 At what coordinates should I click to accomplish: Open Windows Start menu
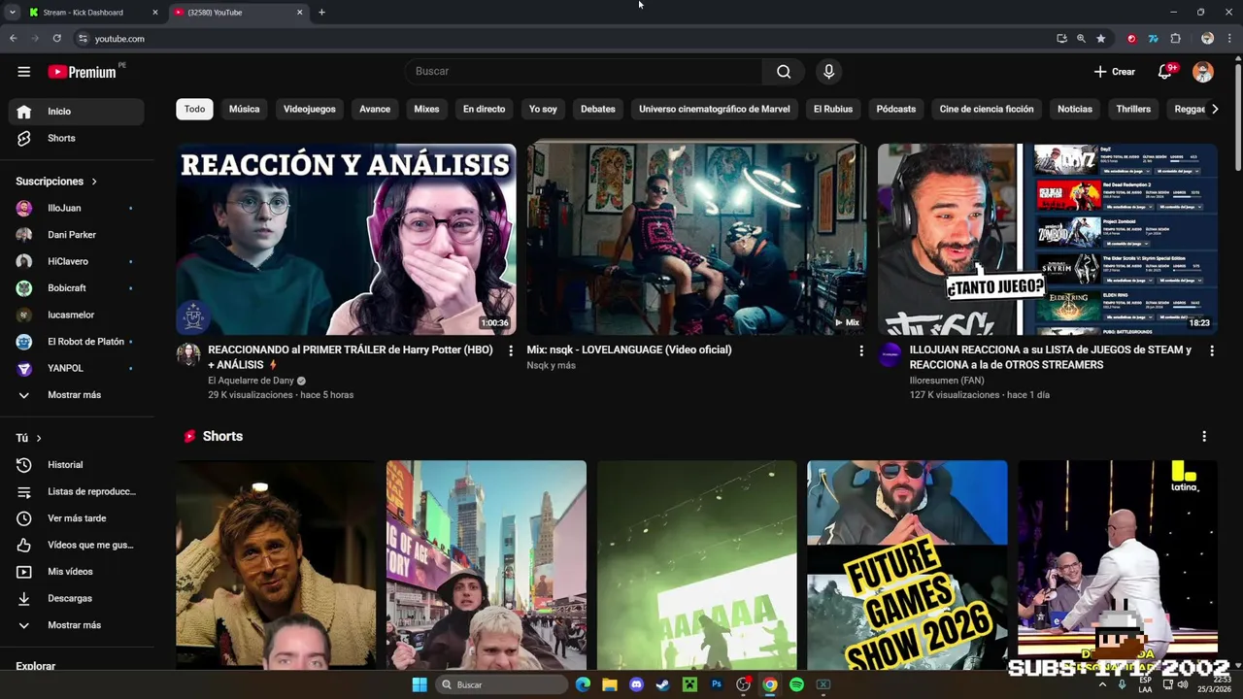(x=419, y=685)
